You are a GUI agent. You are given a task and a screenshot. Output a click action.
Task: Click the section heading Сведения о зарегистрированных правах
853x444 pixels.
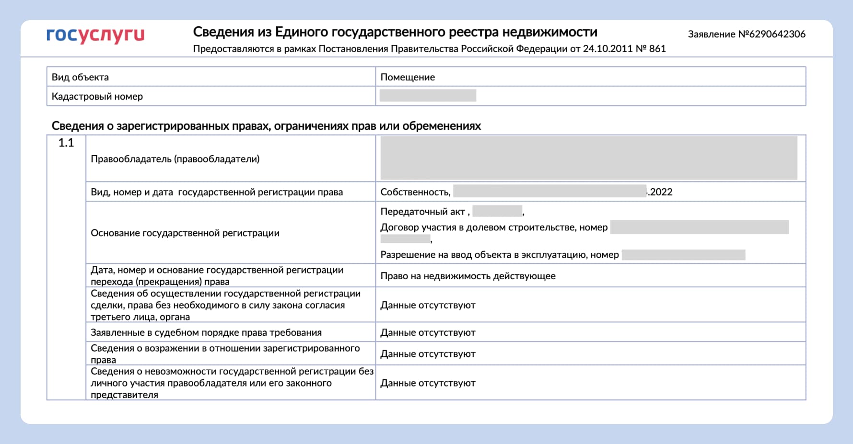click(x=266, y=126)
